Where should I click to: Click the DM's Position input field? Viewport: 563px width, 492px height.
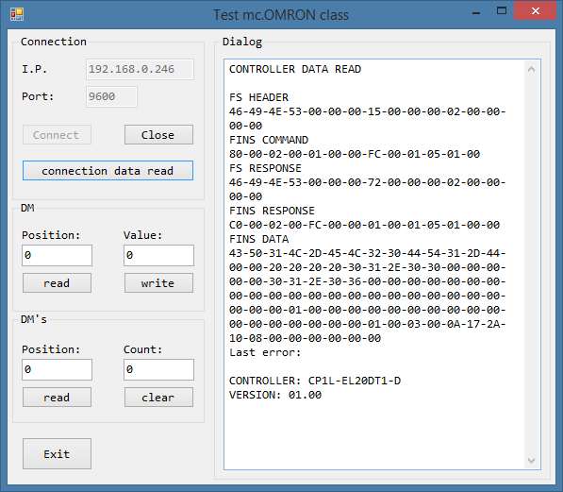[57, 369]
